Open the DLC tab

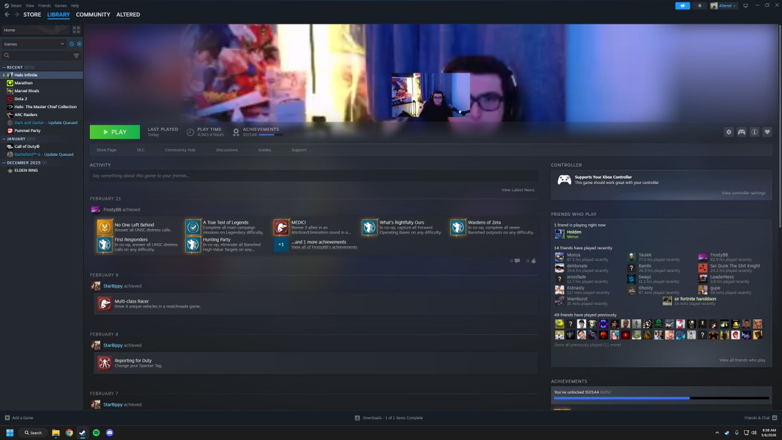click(141, 150)
